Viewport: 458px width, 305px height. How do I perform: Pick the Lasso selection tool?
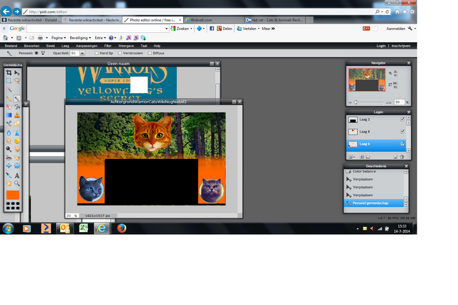coord(17,81)
